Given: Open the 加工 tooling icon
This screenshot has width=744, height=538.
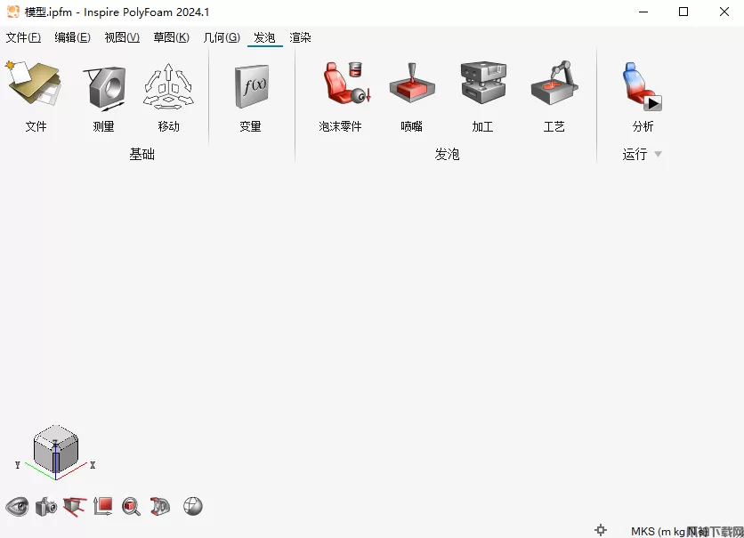Looking at the screenshot, I should [x=482, y=82].
